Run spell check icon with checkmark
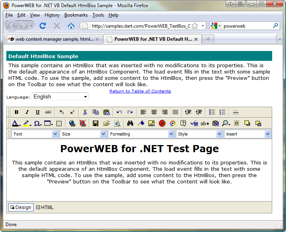This screenshot has width=286, height=232. [194, 123]
